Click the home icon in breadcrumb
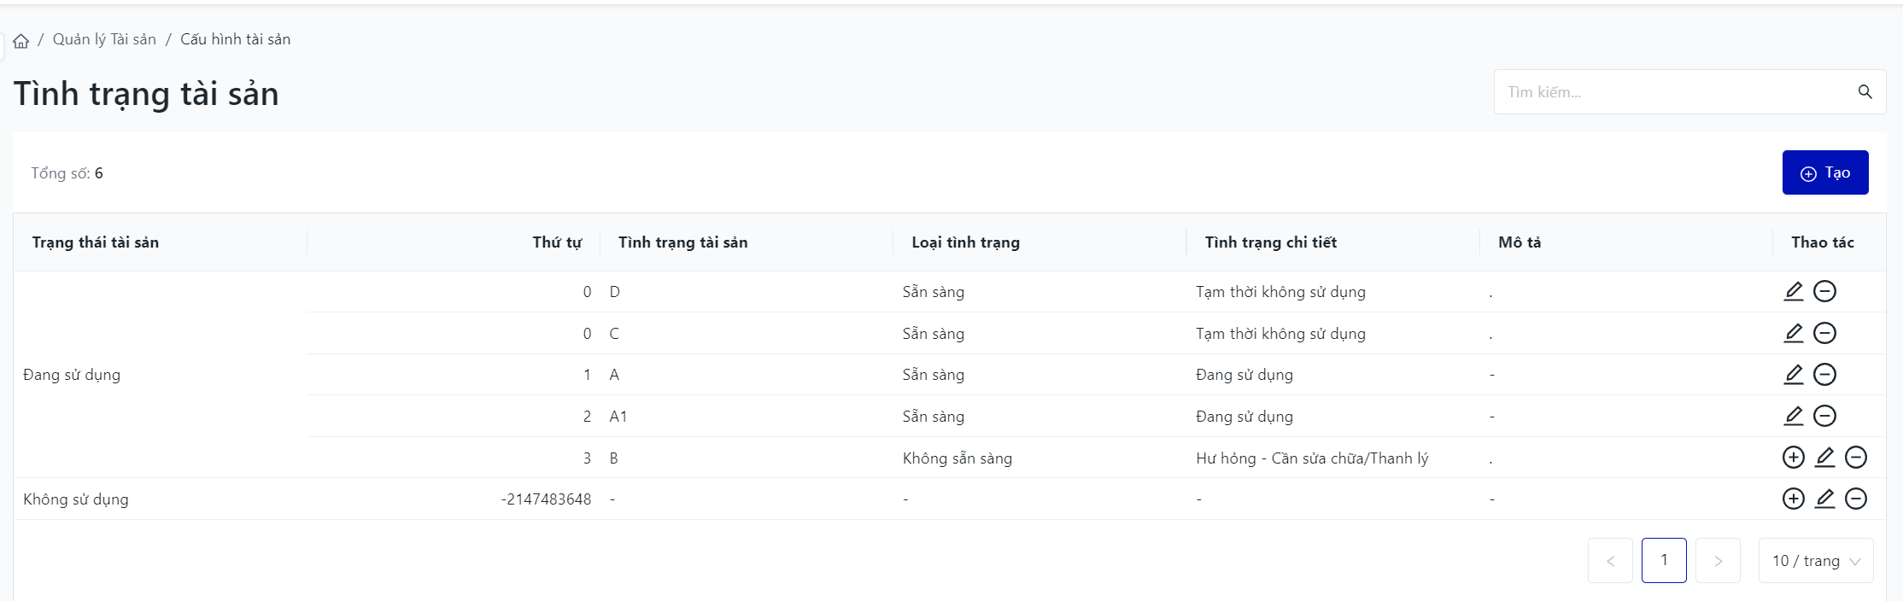Screen dimensions: 1903x601 [21, 41]
